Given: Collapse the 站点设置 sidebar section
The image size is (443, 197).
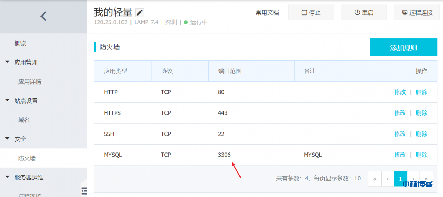Looking at the screenshot, I should [7, 101].
